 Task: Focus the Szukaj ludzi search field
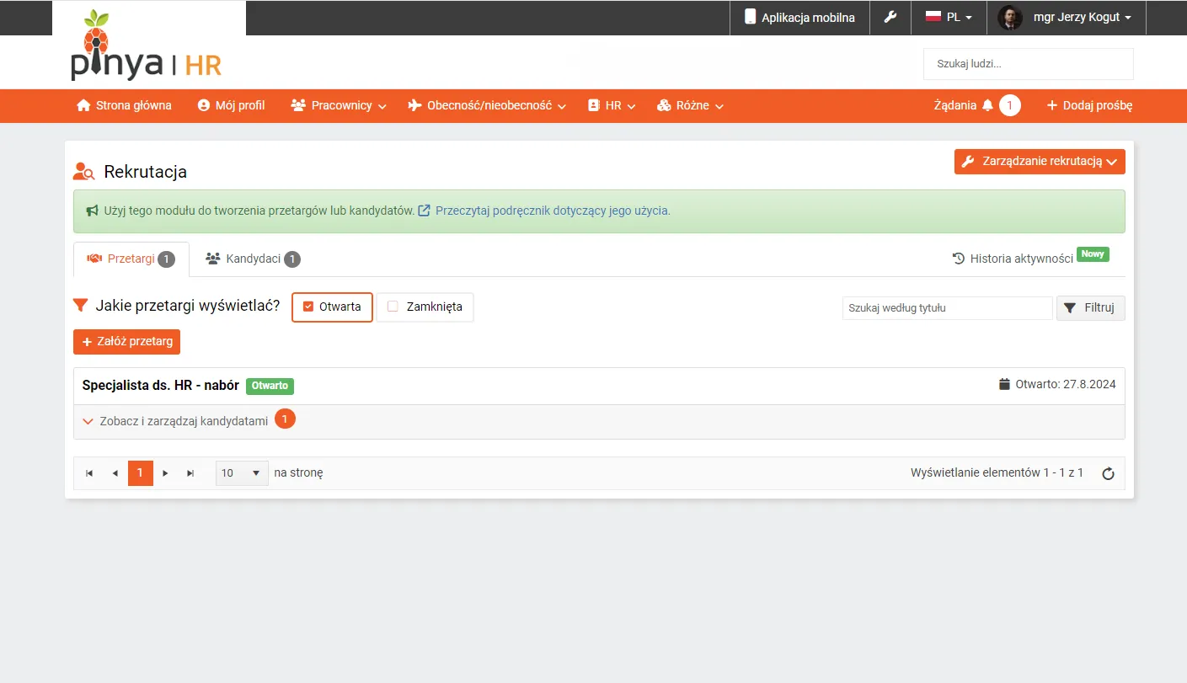point(1028,64)
